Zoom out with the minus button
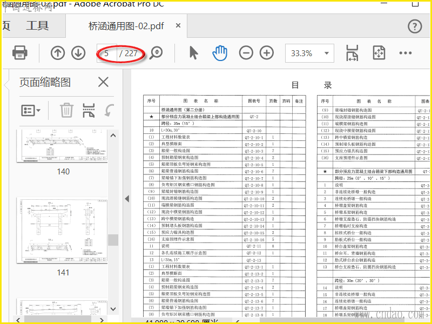Screen dimensions: 432x324 click(x=246, y=52)
